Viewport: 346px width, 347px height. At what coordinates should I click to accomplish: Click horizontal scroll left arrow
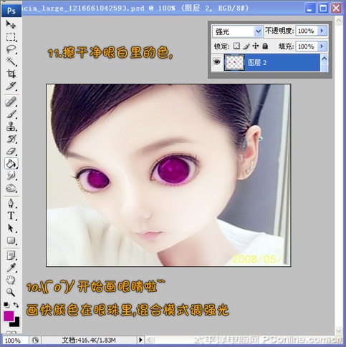pos(149,340)
